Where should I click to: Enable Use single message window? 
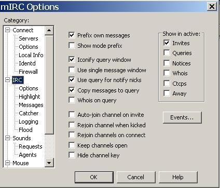[x=72, y=70]
